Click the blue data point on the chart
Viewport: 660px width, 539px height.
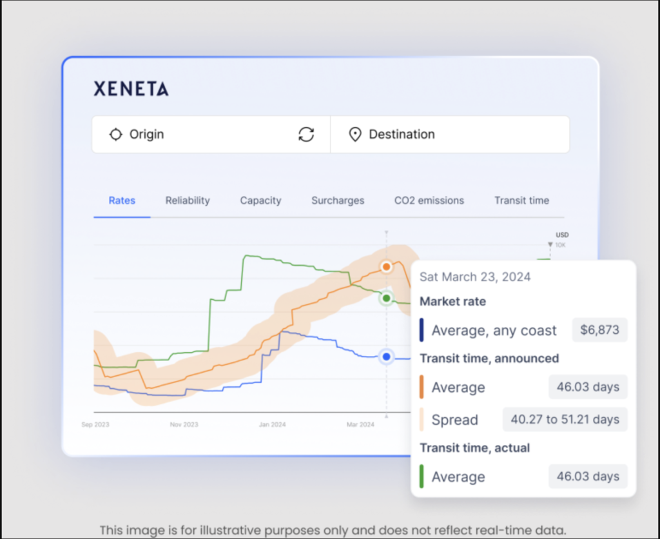(386, 357)
